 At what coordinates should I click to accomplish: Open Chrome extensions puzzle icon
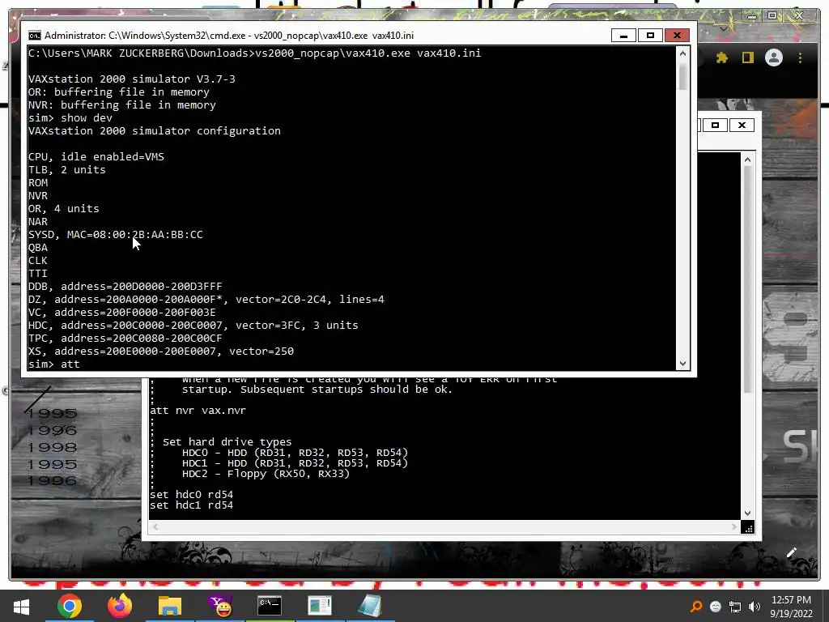pyautogui.click(x=721, y=58)
